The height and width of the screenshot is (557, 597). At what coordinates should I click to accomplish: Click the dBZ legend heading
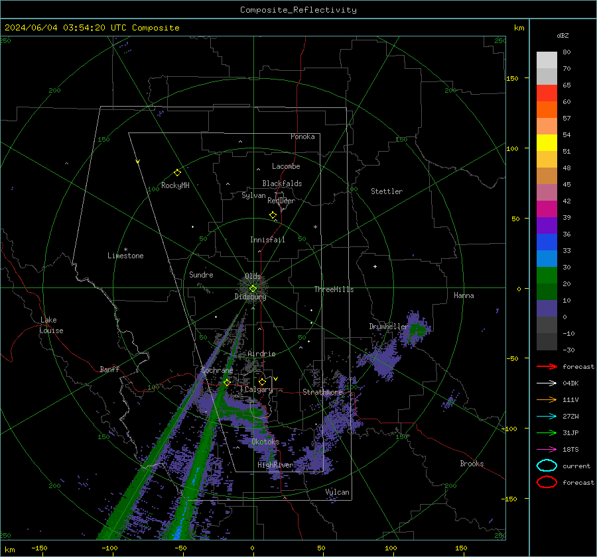(563, 35)
